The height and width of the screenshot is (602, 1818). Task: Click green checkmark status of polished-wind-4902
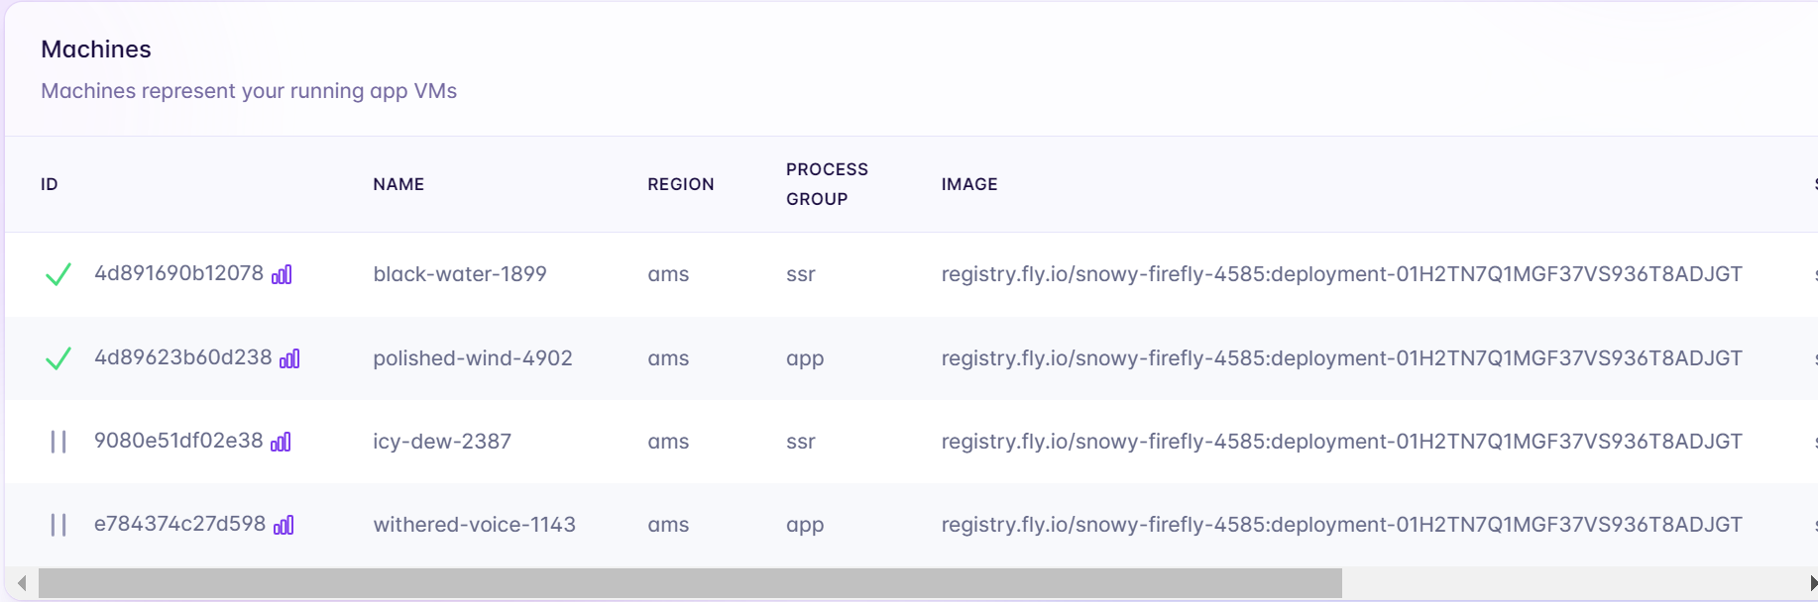[x=58, y=358]
